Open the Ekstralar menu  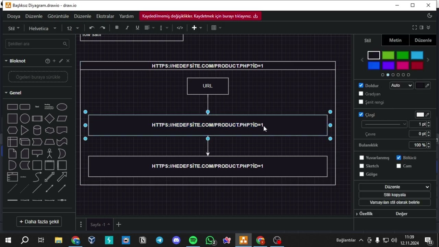tap(105, 16)
